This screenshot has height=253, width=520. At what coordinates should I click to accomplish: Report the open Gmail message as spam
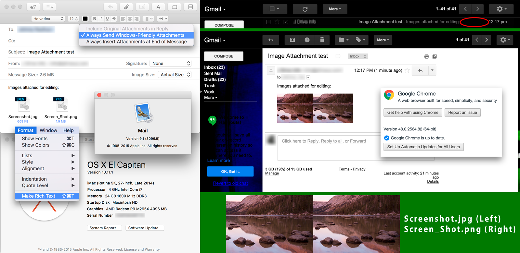[307, 40]
